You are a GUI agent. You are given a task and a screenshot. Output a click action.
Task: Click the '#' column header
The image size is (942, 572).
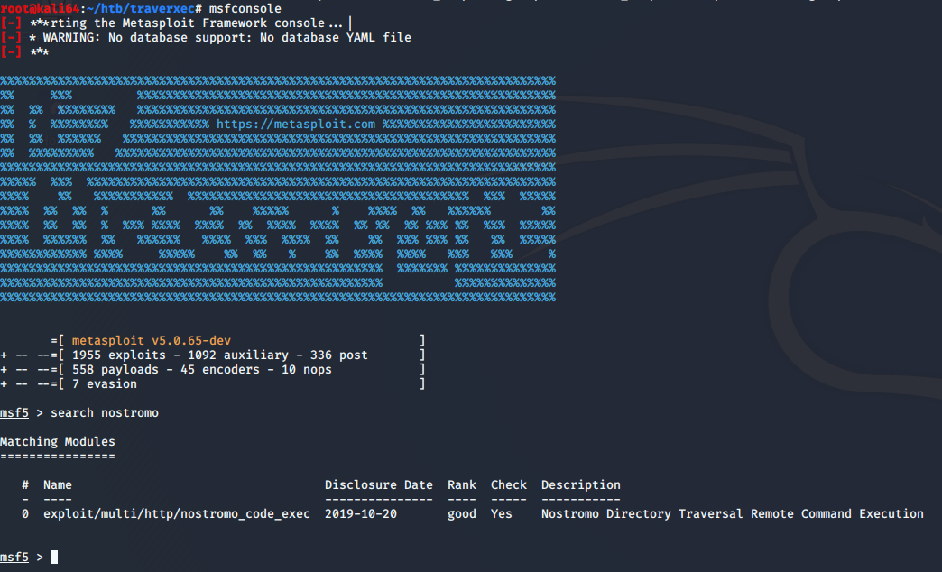25,484
